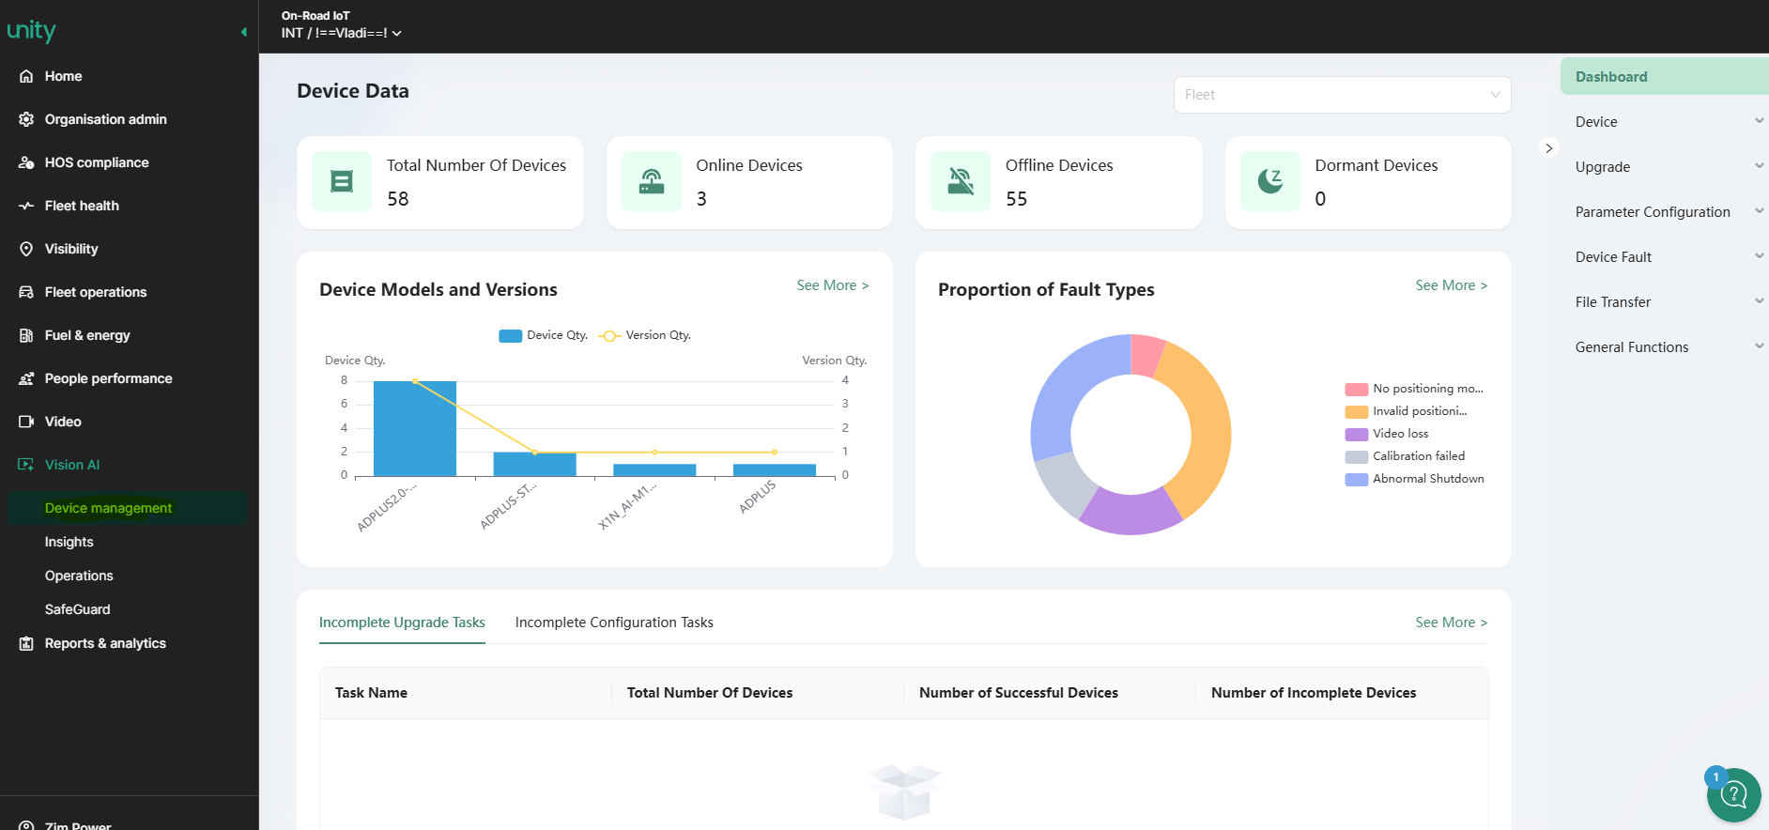Select the Dashboard menu item
The height and width of the screenshot is (830, 1769).
pos(1665,77)
